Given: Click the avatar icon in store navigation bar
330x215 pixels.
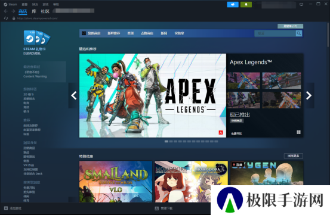Looking at the screenshot, I should click(x=84, y=33).
